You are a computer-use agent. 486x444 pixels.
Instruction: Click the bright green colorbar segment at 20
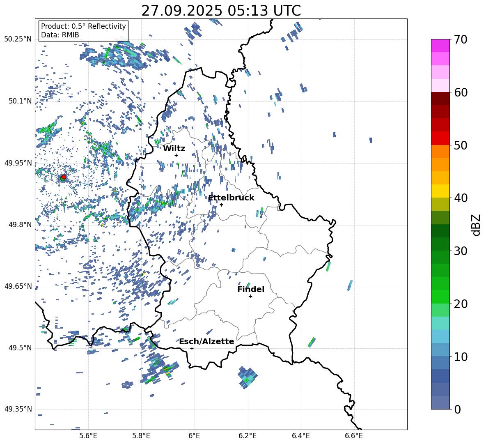[x=440, y=297]
